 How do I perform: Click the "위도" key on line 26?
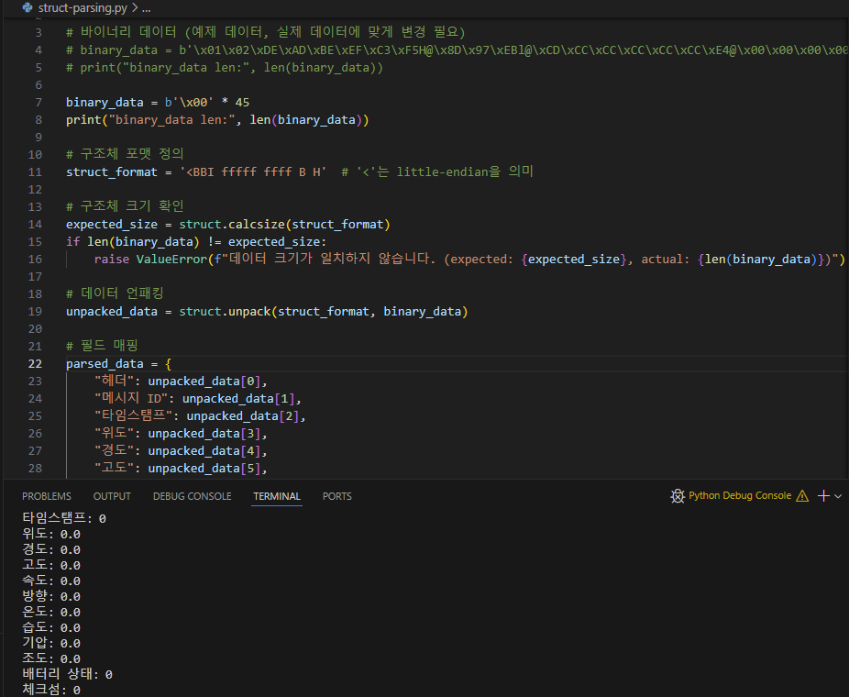(115, 433)
